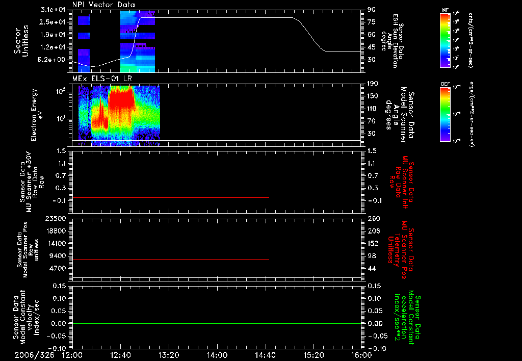Click the 44 telemetry tick label

tap(372, 268)
